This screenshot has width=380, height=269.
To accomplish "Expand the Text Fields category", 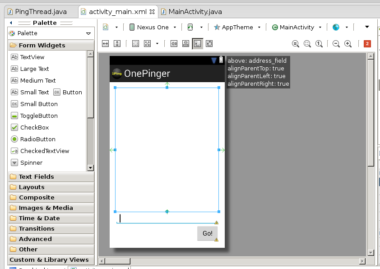I will [x=51, y=176].
